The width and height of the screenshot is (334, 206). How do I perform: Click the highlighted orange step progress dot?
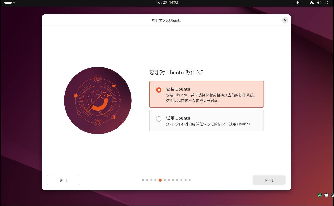point(160,180)
